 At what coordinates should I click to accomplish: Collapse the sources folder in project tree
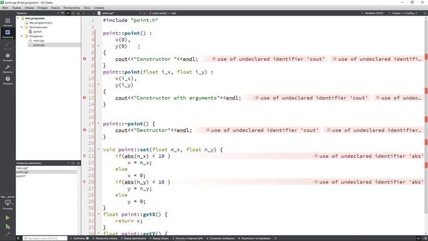[22, 36]
